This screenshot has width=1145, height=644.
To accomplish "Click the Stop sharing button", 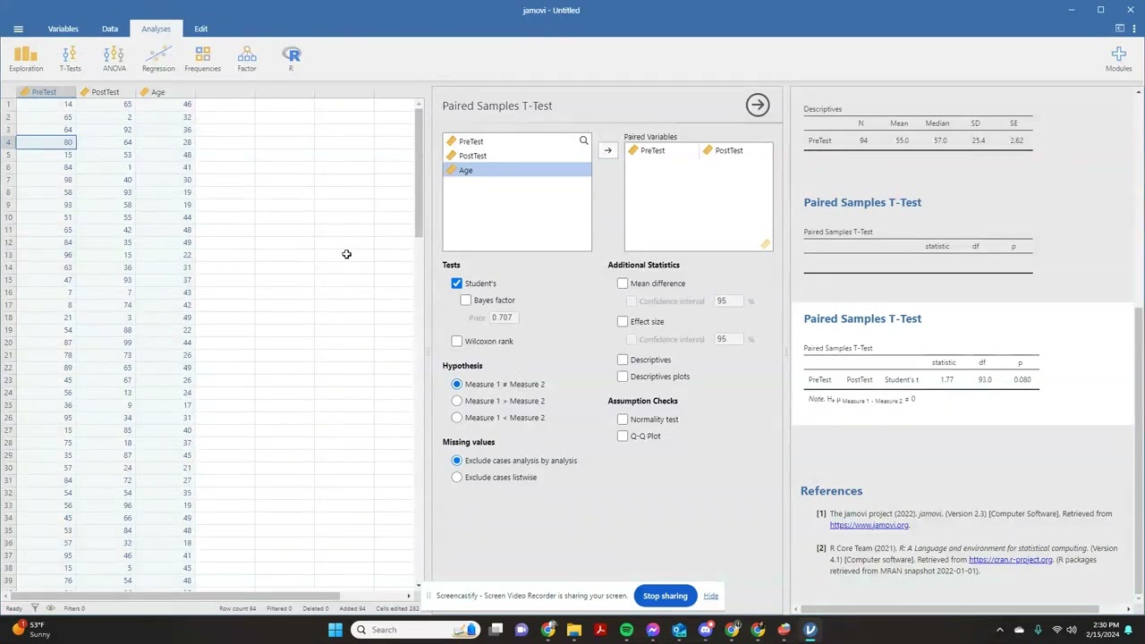I will (x=665, y=596).
